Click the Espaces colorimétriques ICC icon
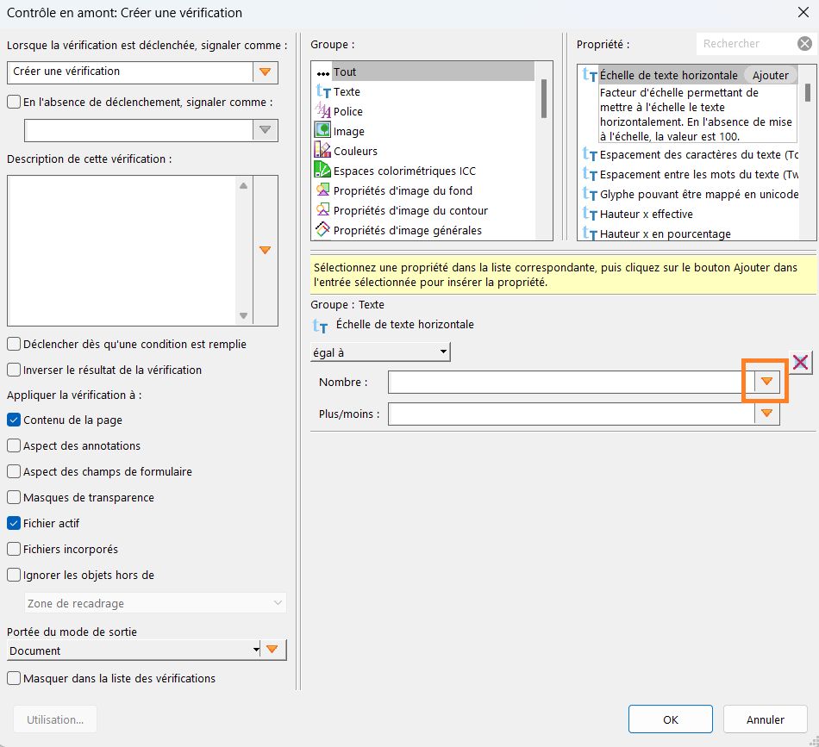Viewport: 819px width, 747px height. pyautogui.click(x=322, y=170)
